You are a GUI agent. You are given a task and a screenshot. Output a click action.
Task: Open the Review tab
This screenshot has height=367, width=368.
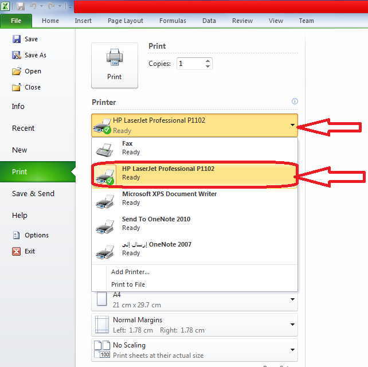242,21
